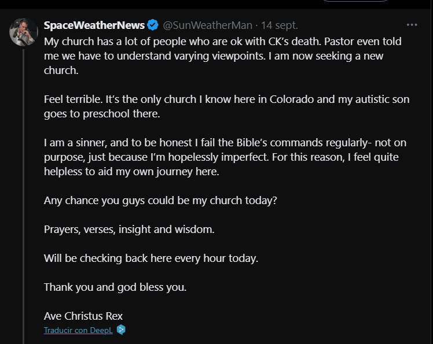Image resolution: width=433 pixels, height=344 pixels.
Task: Click the paragraph starting "Feel terrible"
Action: click(226, 106)
